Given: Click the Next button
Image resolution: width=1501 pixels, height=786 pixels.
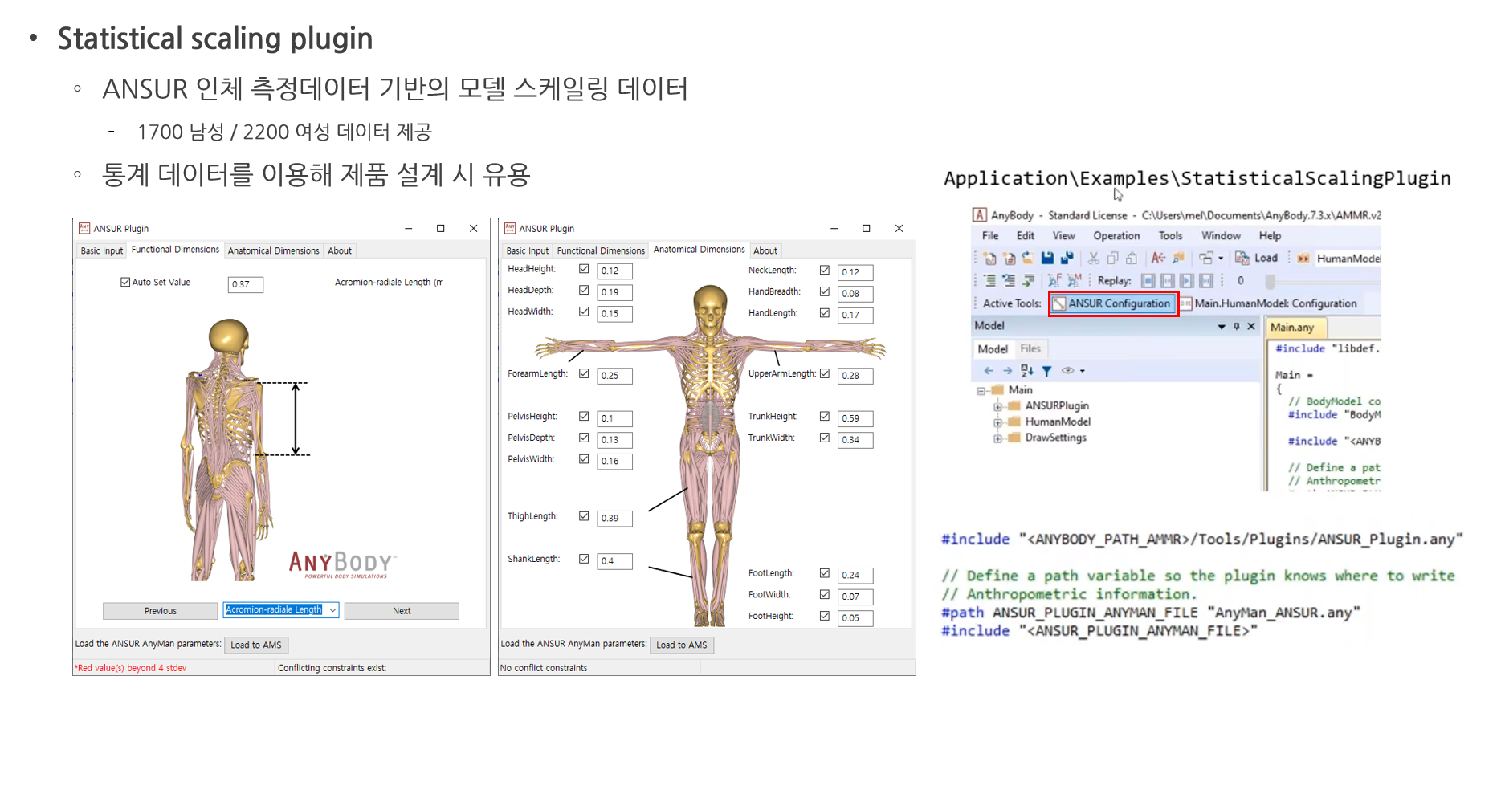Looking at the screenshot, I should pyautogui.click(x=402, y=611).
